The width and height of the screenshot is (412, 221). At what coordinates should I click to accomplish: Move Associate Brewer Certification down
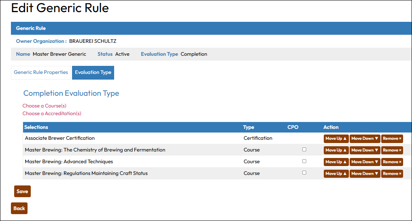[x=365, y=139]
